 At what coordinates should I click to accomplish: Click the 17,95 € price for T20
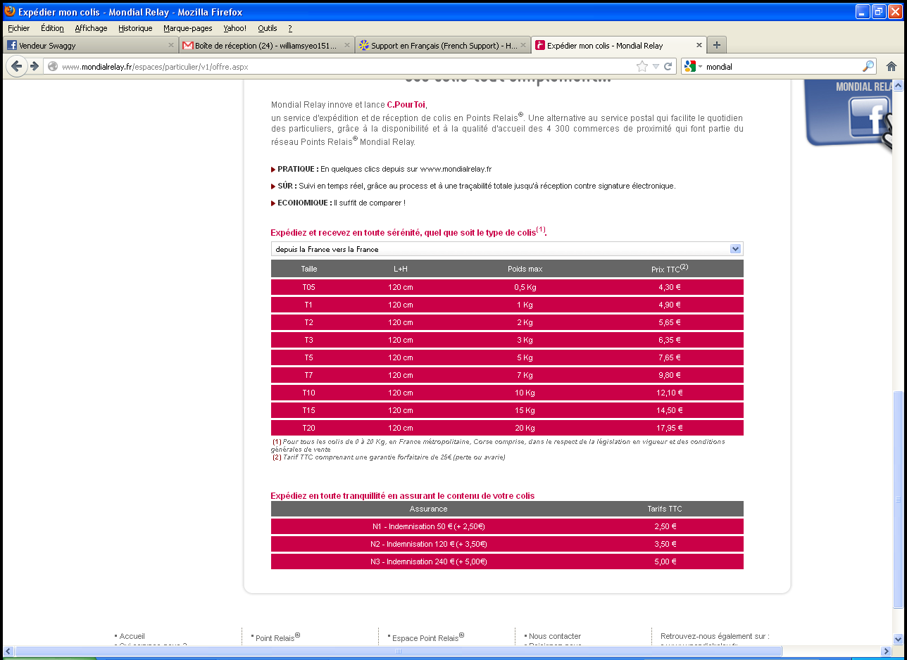tap(669, 428)
